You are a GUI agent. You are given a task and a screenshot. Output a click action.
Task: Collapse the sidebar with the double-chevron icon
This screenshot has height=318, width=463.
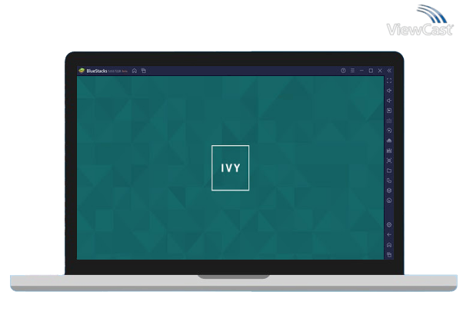[389, 71]
